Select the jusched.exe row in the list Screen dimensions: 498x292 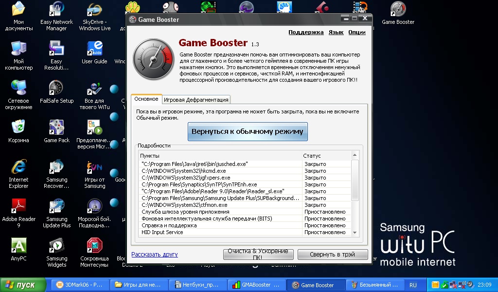pyautogui.click(x=245, y=164)
